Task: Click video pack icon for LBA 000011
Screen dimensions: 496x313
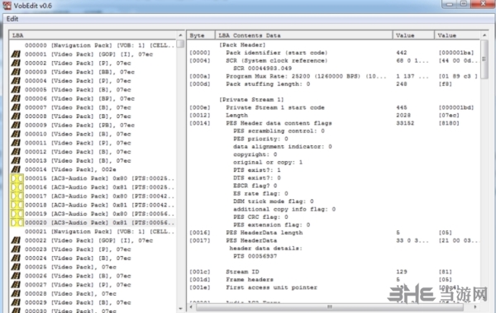Action: (16, 143)
